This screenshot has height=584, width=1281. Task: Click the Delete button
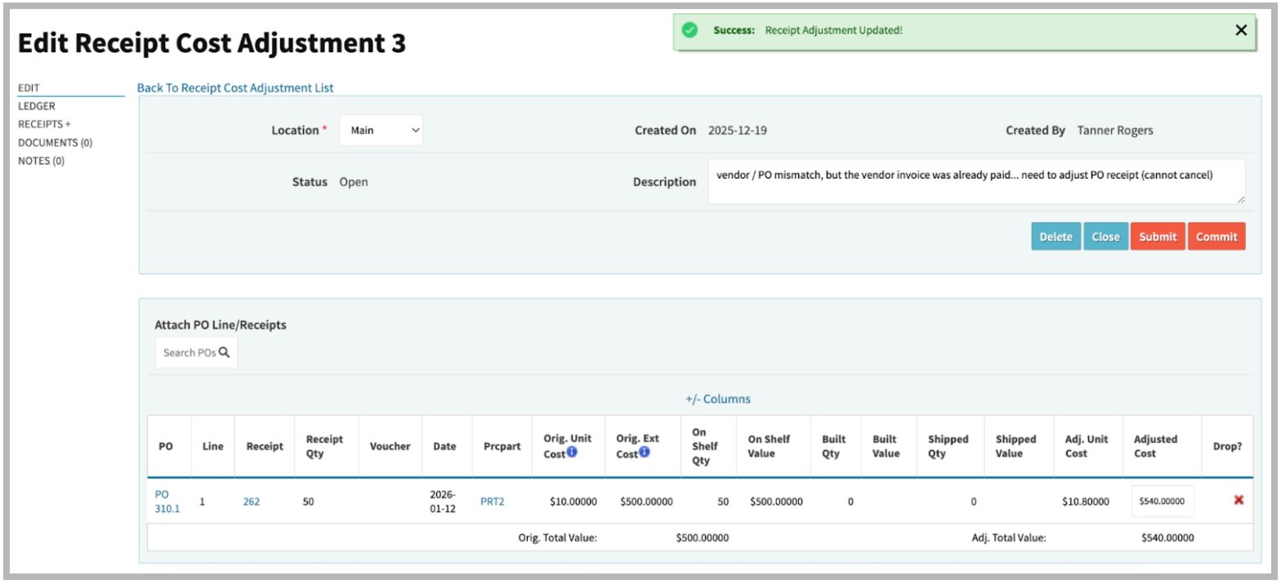[x=1056, y=237]
